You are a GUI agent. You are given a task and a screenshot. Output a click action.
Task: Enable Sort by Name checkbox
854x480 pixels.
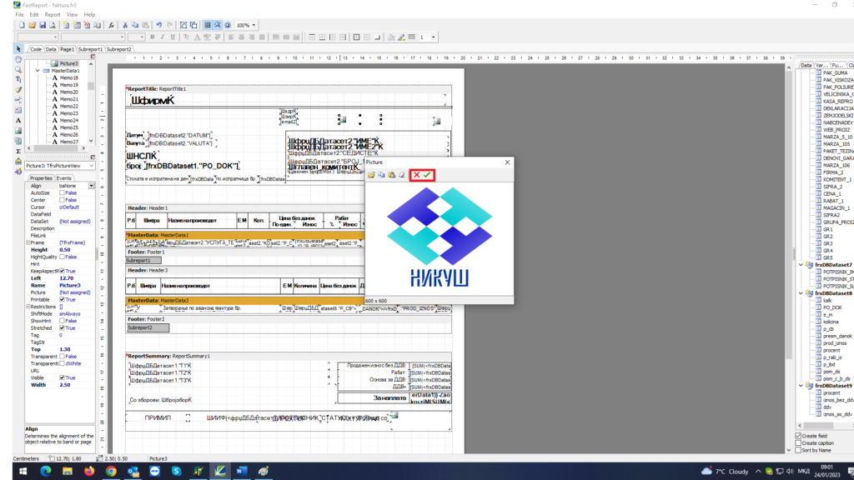(x=798, y=450)
